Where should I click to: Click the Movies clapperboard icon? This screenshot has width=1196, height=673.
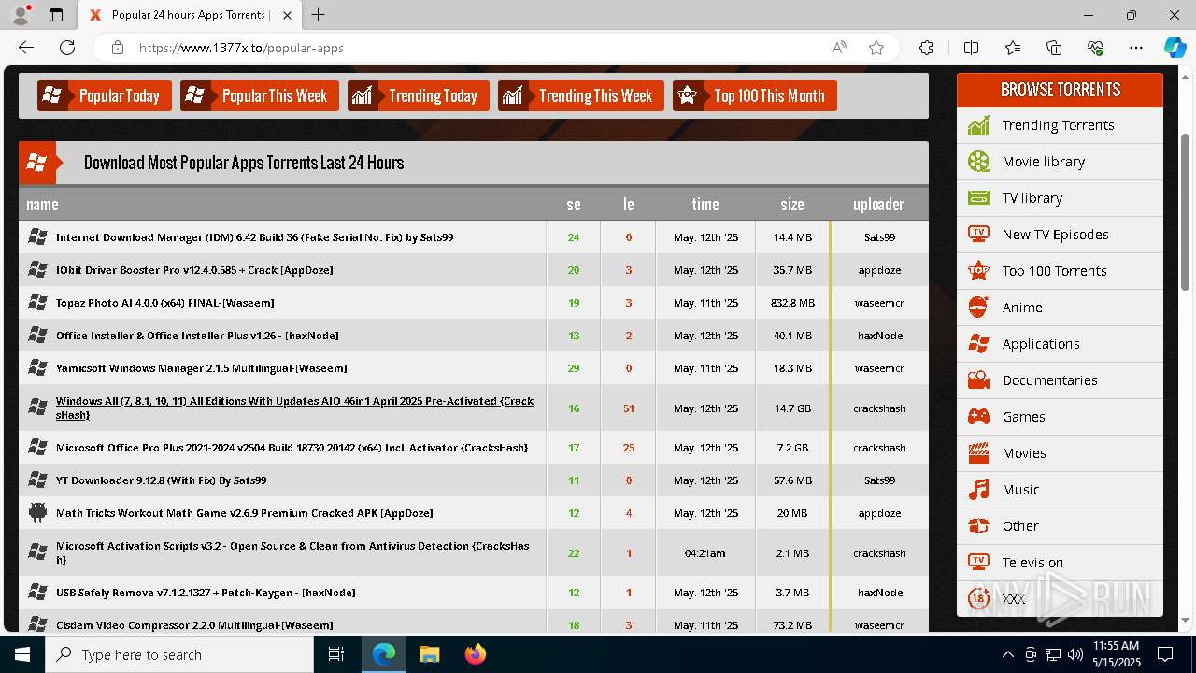978,453
